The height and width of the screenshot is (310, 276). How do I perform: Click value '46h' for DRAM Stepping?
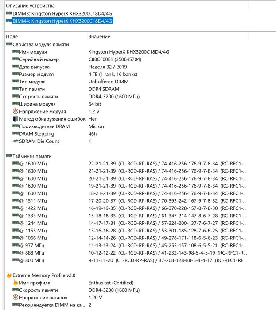coord(93,134)
